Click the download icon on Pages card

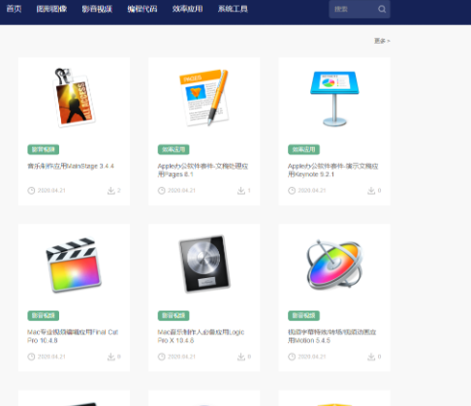tap(241, 191)
